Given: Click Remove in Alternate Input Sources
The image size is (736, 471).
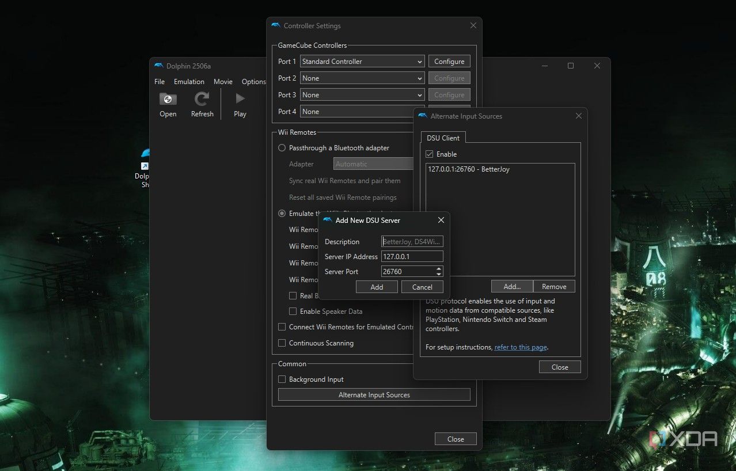Looking at the screenshot, I should pos(554,287).
